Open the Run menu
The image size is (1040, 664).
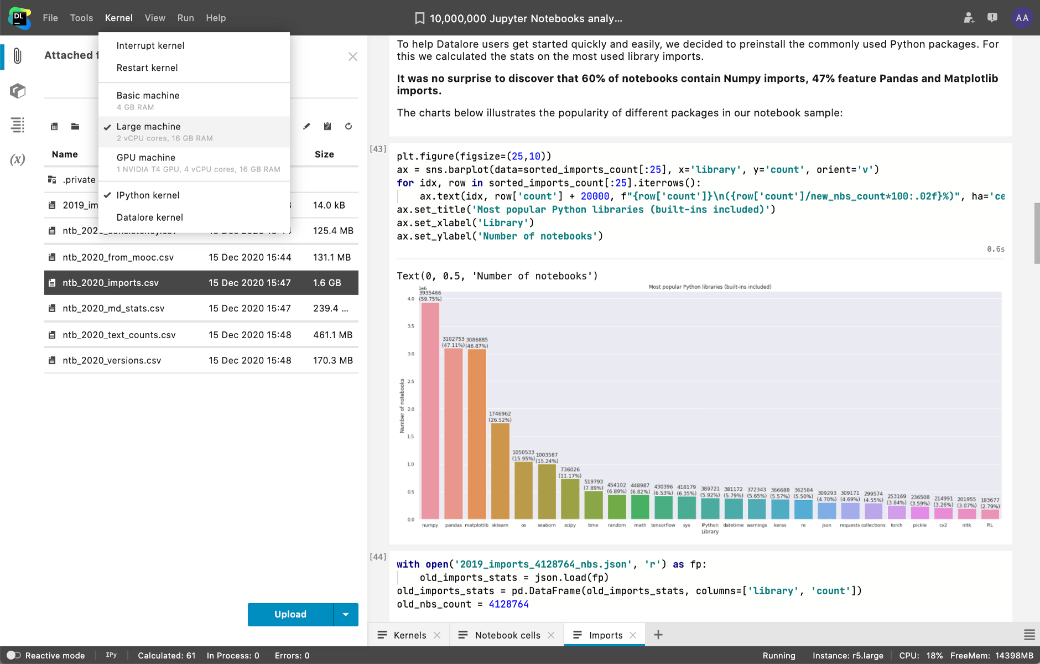(x=186, y=18)
